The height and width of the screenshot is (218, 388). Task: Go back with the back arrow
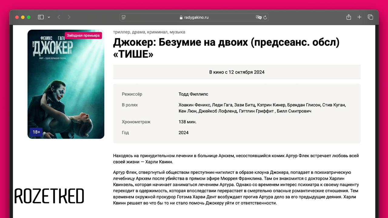59,17
